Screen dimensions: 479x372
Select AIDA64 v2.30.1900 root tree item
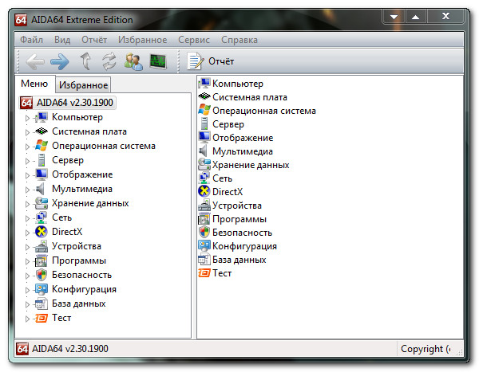[73, 102]
